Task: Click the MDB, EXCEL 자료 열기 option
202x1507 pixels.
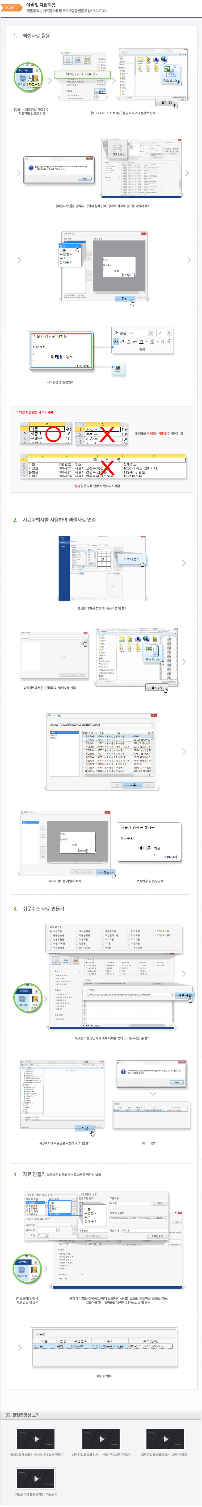Action: [x=82, y=75]
